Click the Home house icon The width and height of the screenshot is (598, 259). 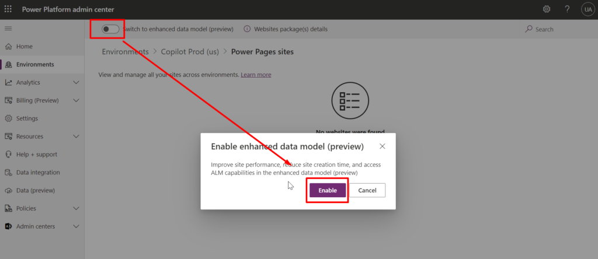[8, 47]
